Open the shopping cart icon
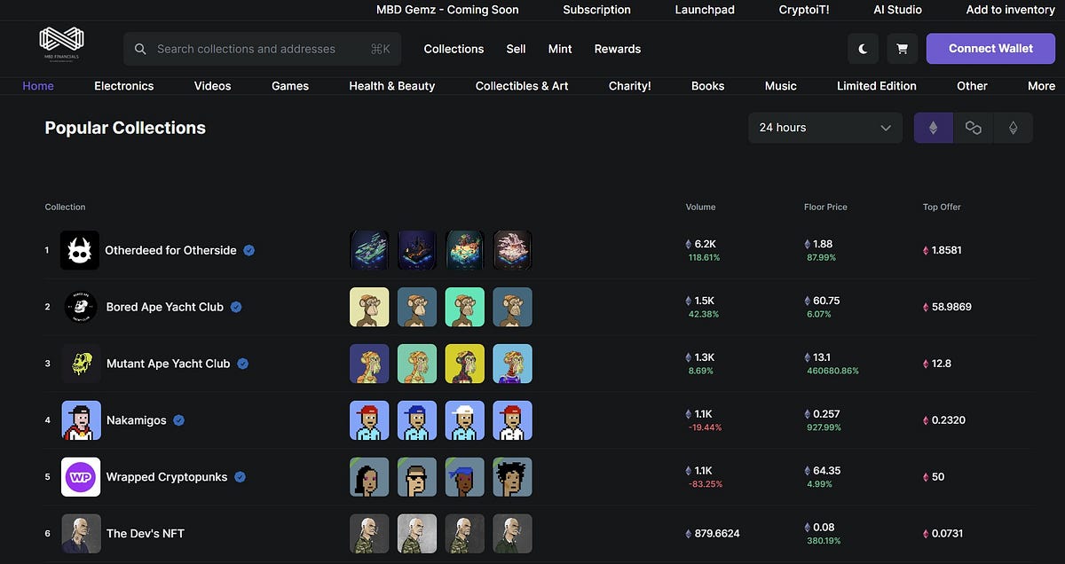This screenshot has height=564, width=1065. (903, 49)
